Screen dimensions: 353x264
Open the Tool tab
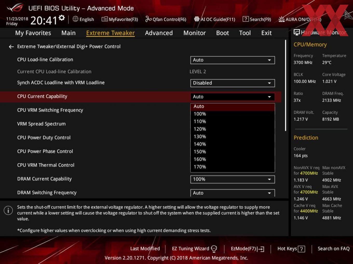[245, 33]
